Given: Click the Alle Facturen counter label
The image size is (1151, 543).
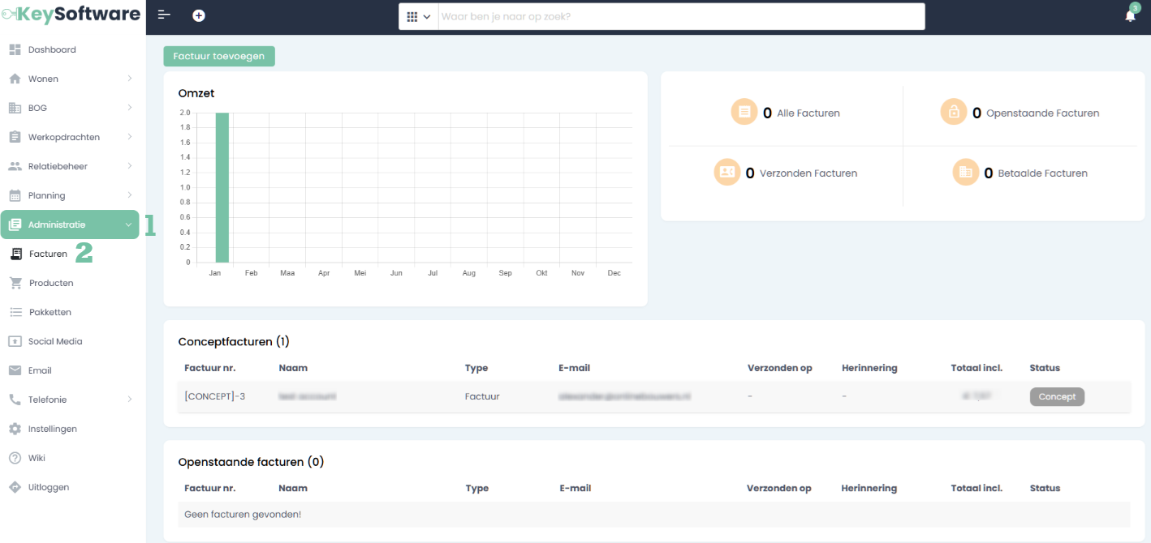Looking at the screenshot, I should [808, 113].
